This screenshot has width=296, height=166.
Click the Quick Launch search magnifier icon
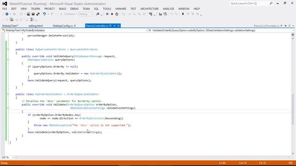point(271,3)
